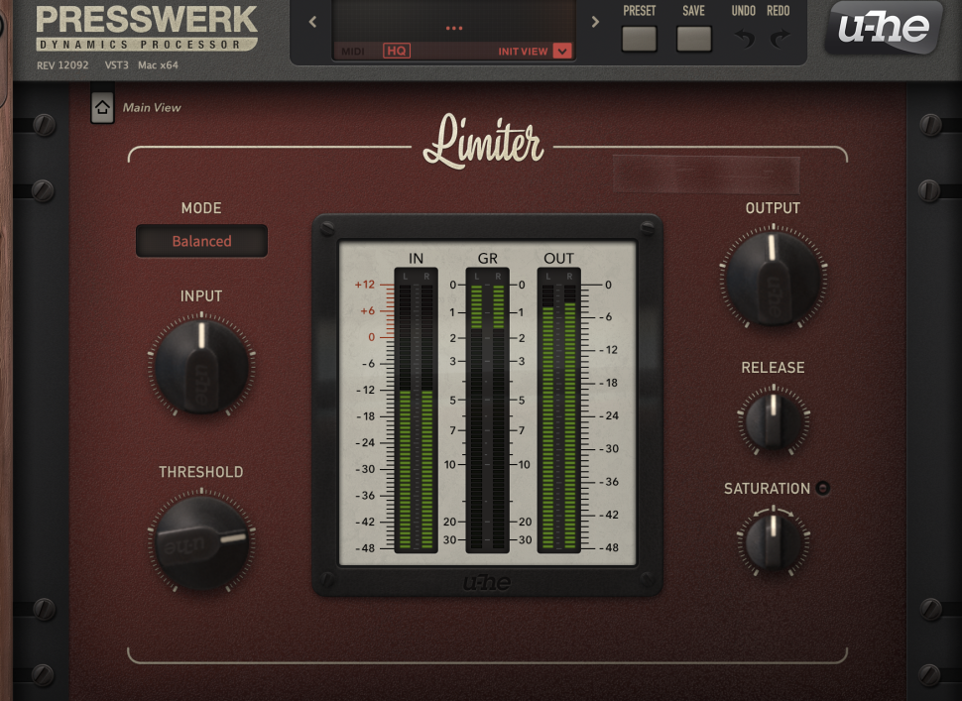Click the 'Main View' label
The width and height of the screenshot is (962, 701).
click(x=152, y=108)
